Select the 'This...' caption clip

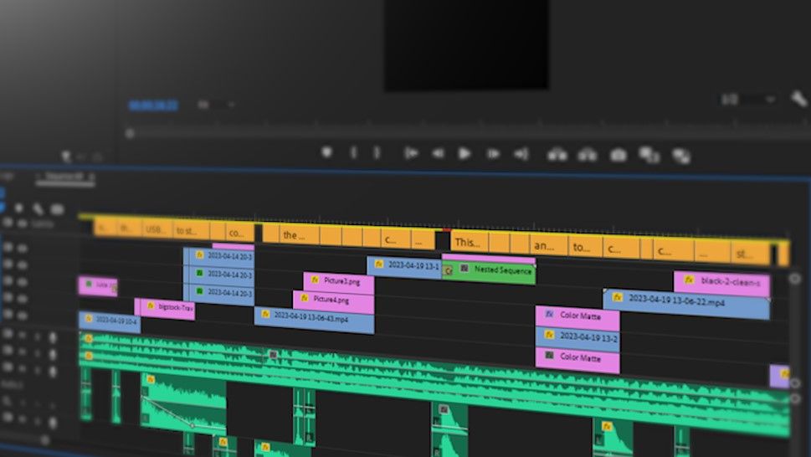tap(470, 241)
